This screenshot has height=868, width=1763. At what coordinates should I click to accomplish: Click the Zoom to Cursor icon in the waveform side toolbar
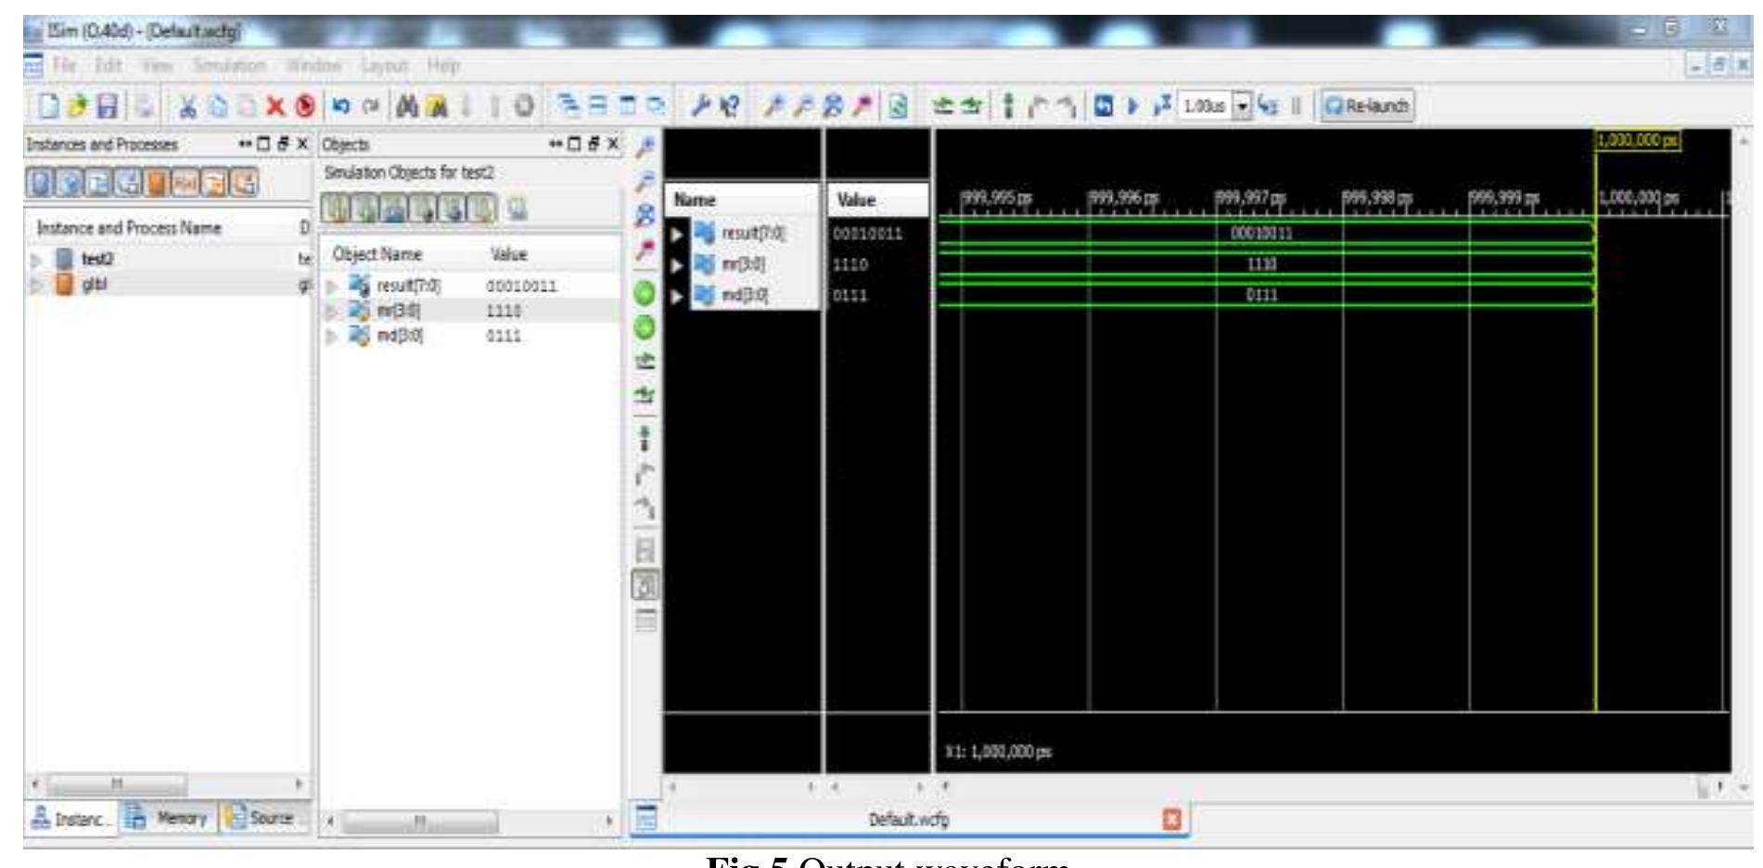point(645,249)
